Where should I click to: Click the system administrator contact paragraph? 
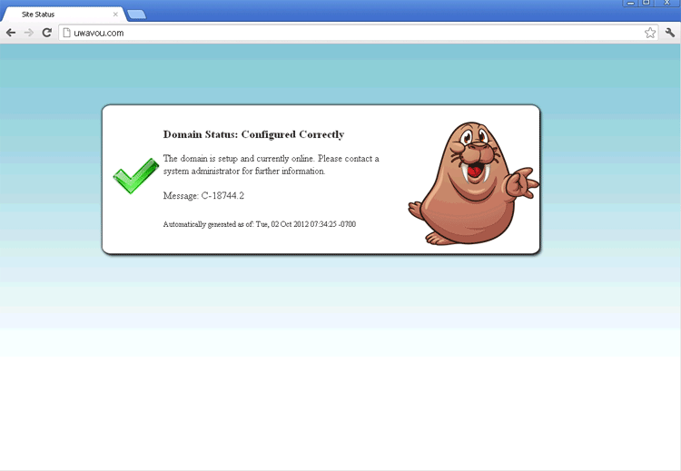click(271, 164)
